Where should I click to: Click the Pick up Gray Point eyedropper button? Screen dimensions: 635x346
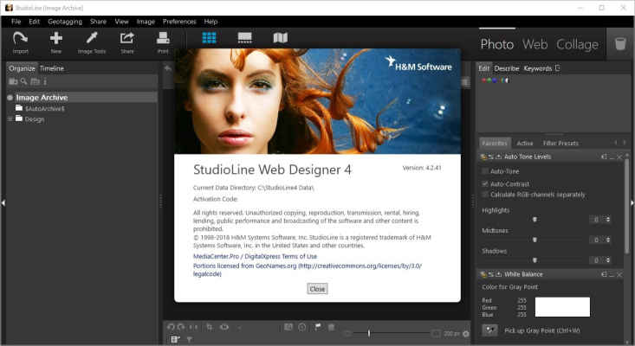coord(489,330)
